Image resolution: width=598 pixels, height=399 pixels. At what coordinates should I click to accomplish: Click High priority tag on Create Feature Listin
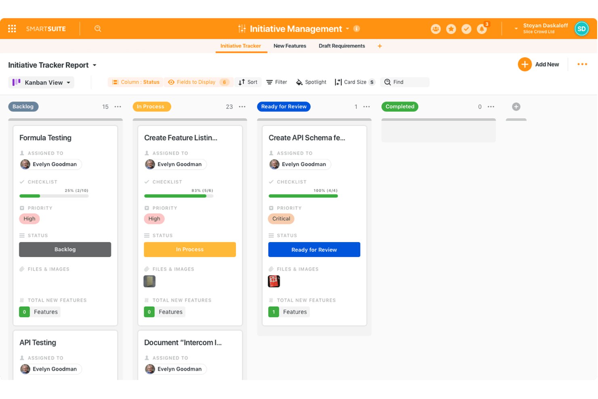154,219
